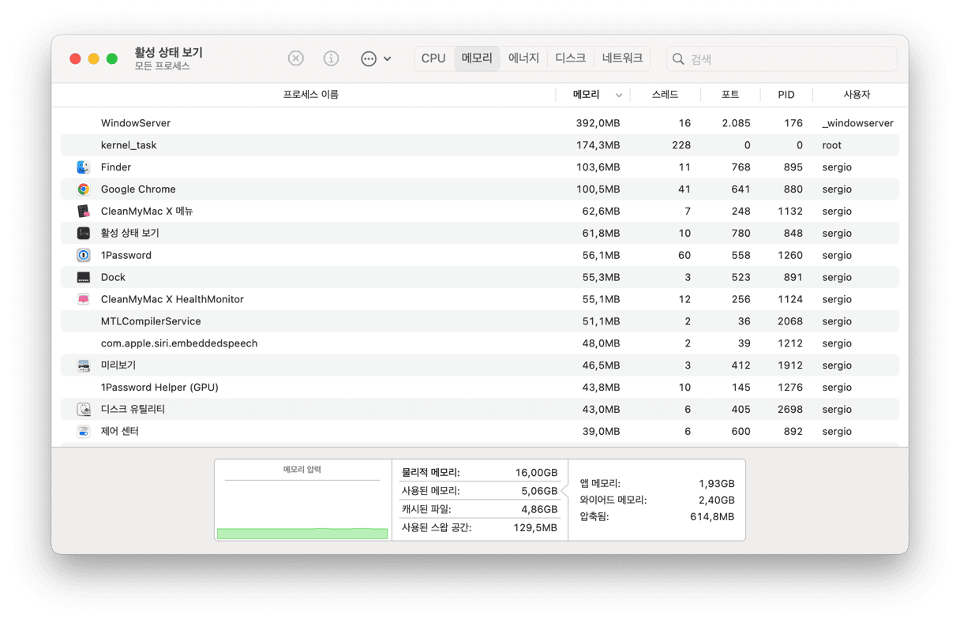Click the 검색 search input field
960x622 pixels.
[789, 59]
